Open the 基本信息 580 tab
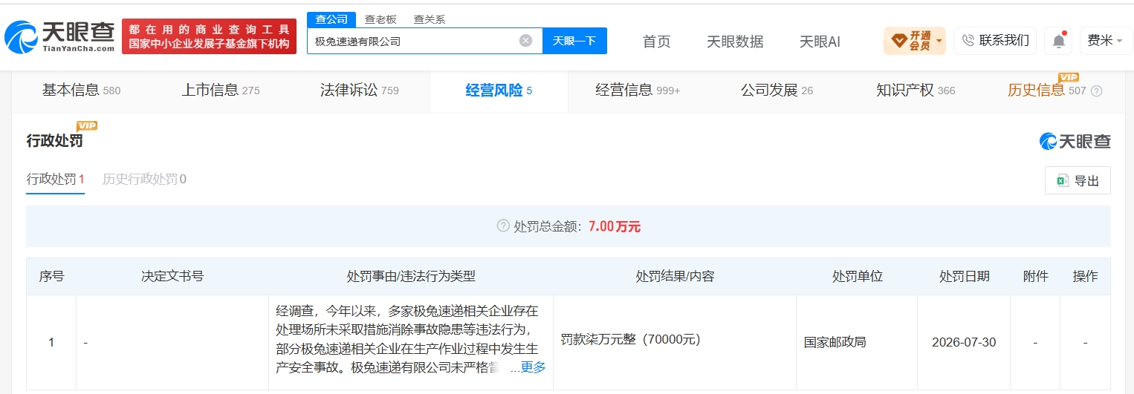The image size is (1134, 394). point(81,91)
